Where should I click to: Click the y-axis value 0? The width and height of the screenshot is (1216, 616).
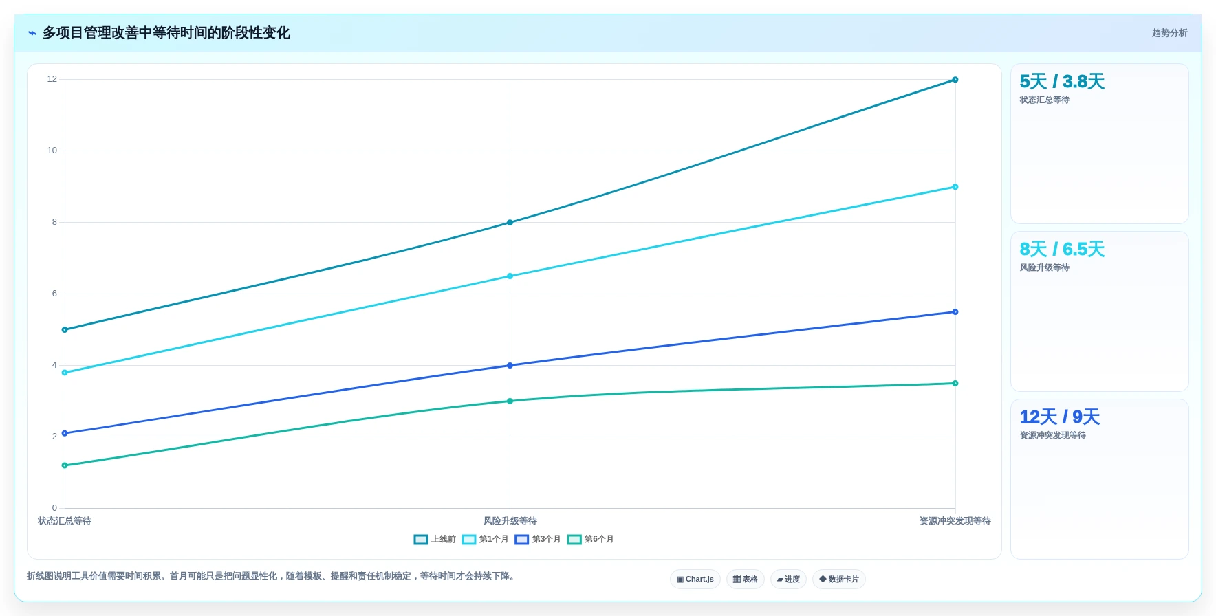(x=54, y=508)
